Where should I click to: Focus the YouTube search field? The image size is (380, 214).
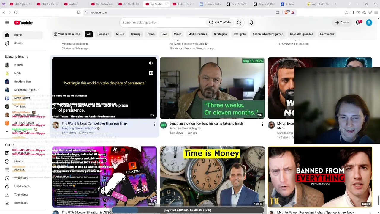(x=163, y=23)
